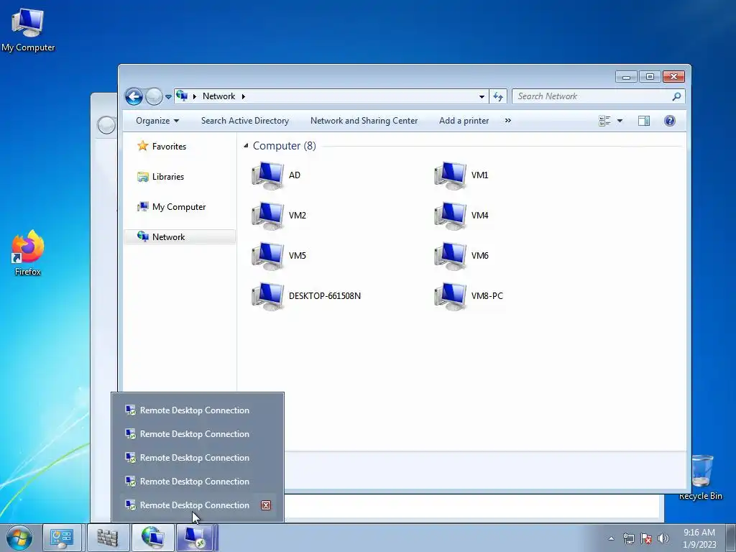Image resolution: width=736 pixels, height=552 pixels.
Task: Select the third Remote Desktop Connection entry
Action: pyautogui.click(x=197, y=458)
